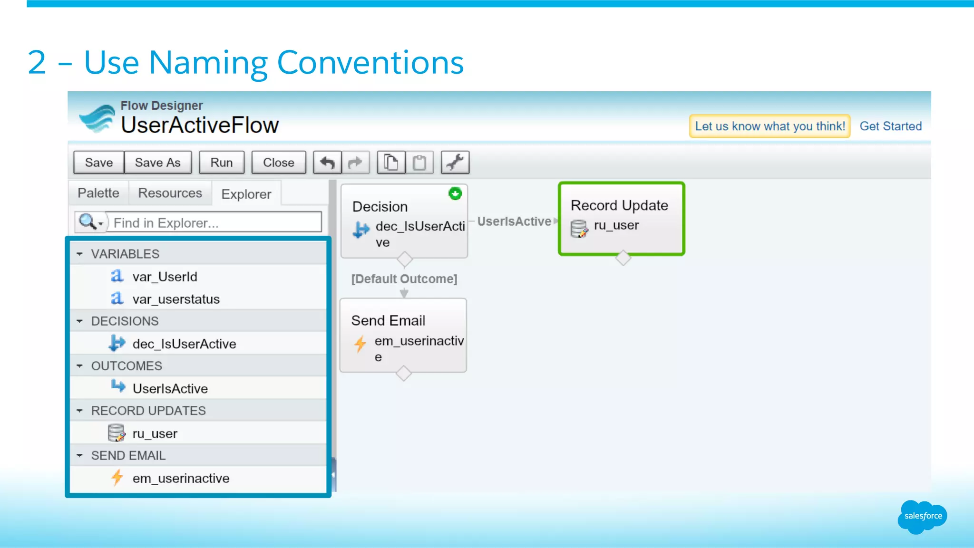
Task: Click database icon in Record Update node
Action: [x=579, y=229]
